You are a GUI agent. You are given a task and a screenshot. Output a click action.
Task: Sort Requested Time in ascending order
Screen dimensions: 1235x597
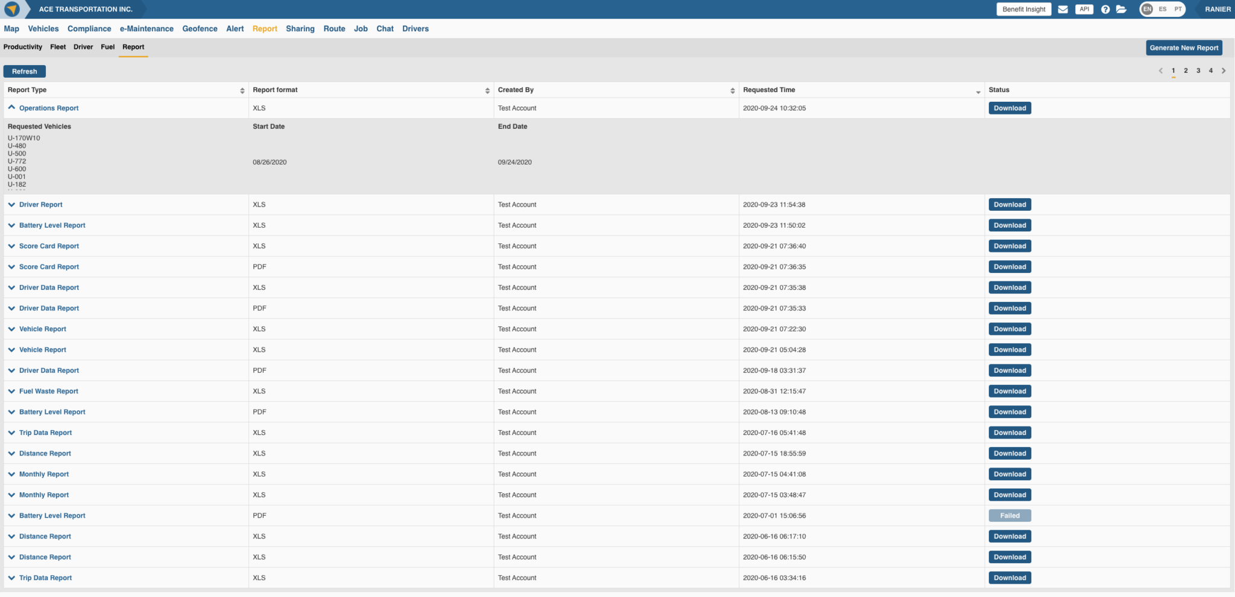978,92
